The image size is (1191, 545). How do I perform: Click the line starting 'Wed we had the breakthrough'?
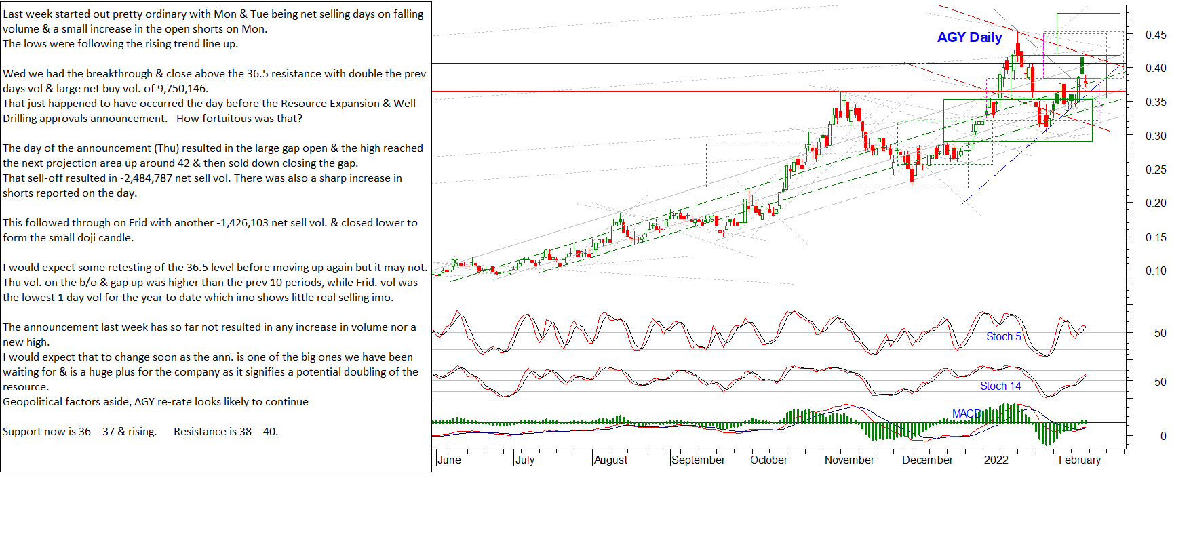click(214, 74)
